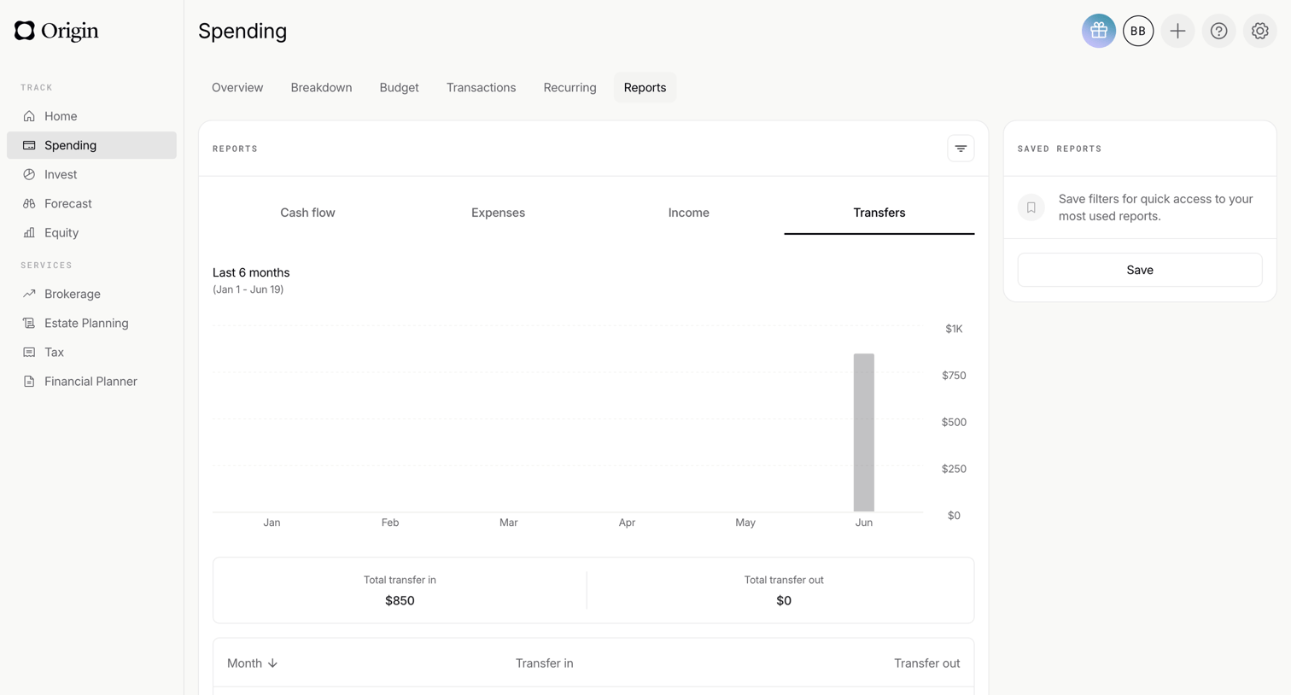Click the Spending card icon
The width and height of the screenshot is (1291, 695).
pos(29,145)
